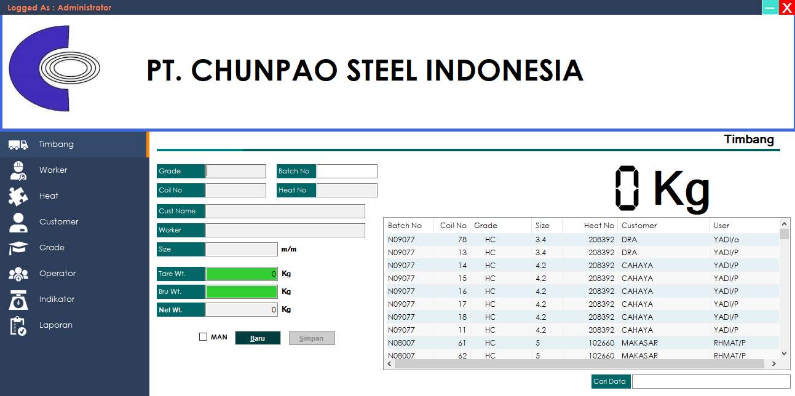Click the Indikator scale icon

point(18,299)
